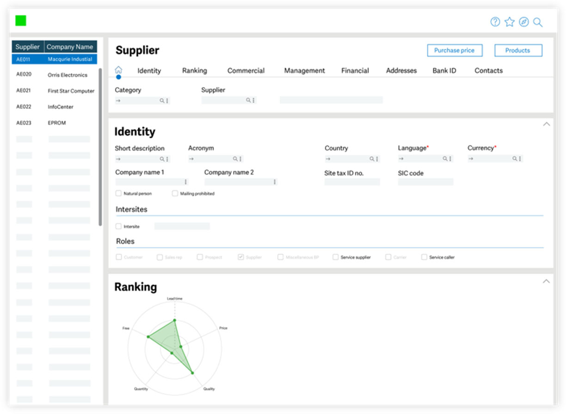Enable the Natural person checkbox
This screenshot has width=566, height=414.
(x=118, y=193)
